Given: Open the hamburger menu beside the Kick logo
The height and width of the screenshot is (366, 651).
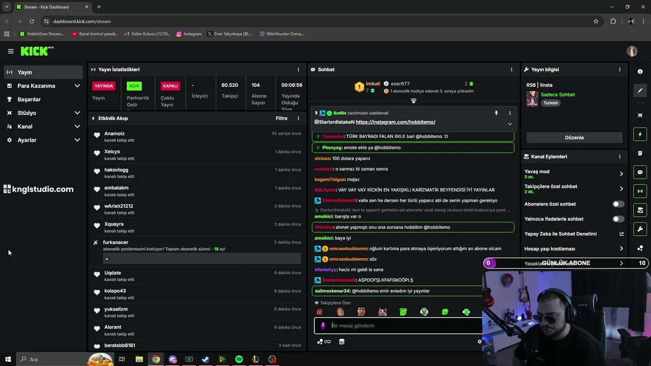Looking at the screenshot, I should pos(11,51).
